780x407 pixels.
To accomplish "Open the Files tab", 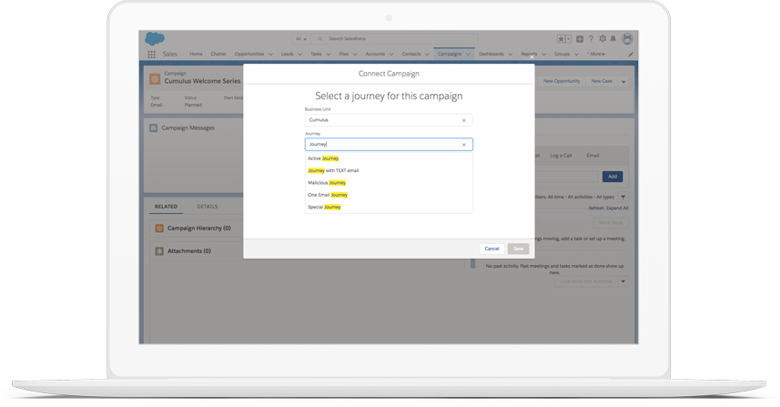I will pos(344,54).
